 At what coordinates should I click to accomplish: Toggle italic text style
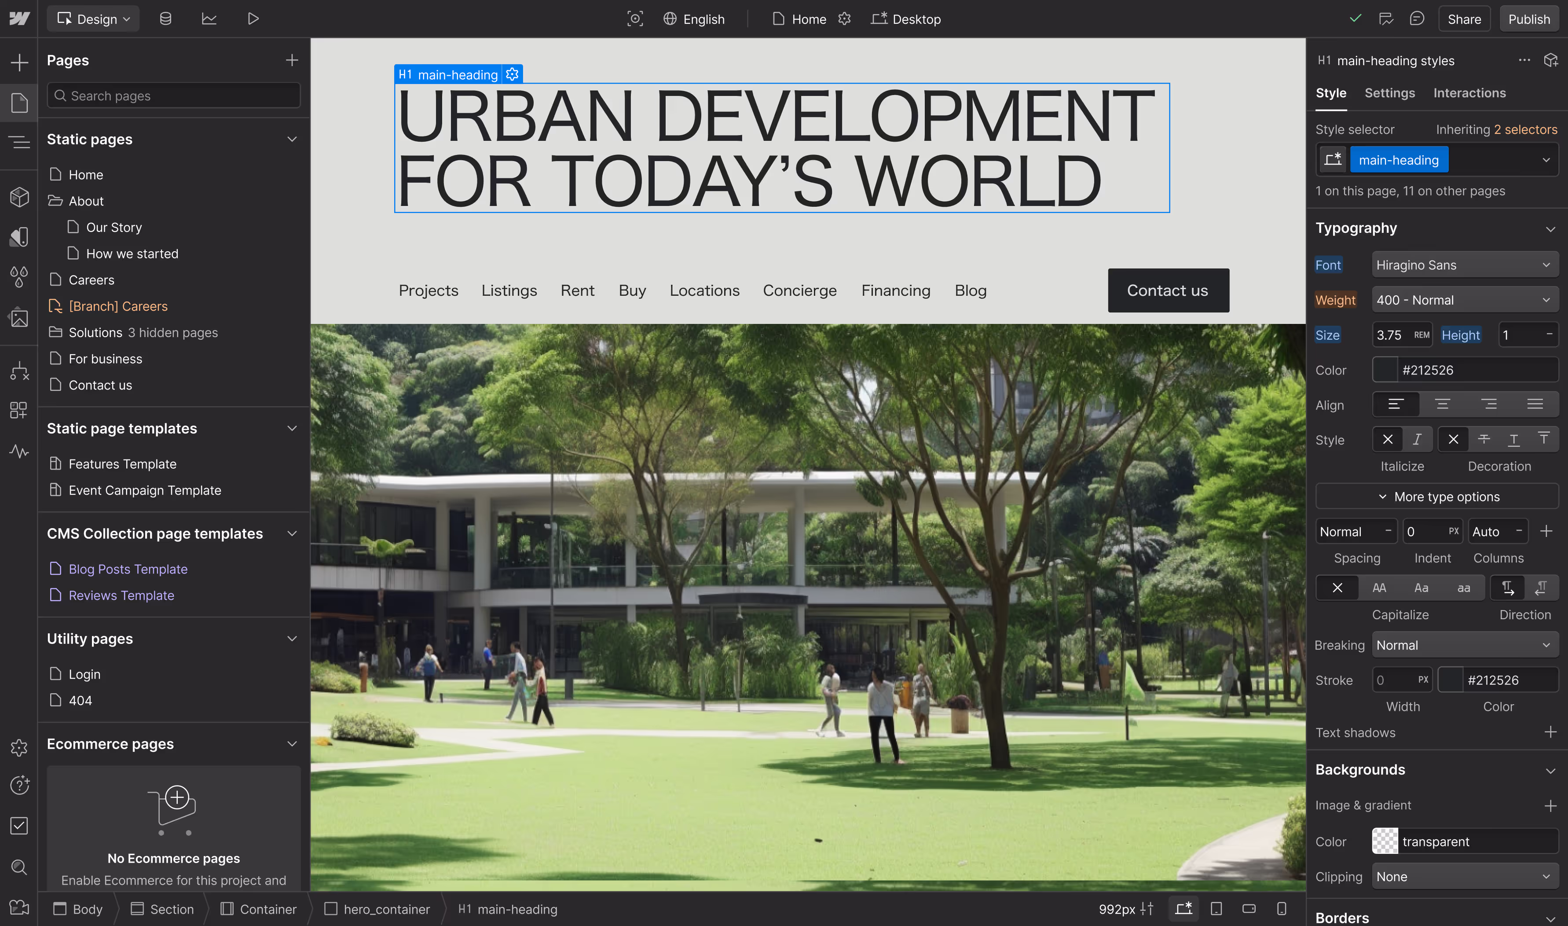(1417, 439)
